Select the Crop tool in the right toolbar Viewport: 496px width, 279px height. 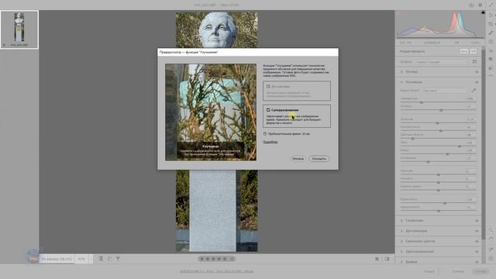(x=491, y=24)
